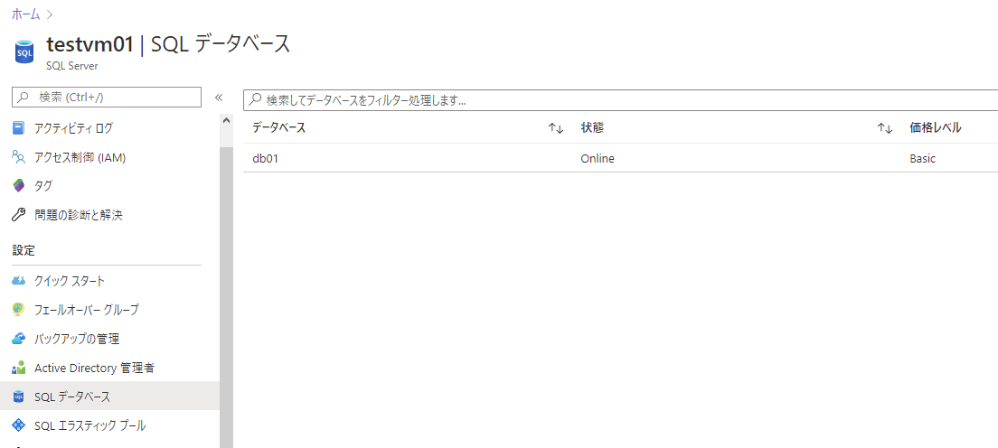This screenshot has height=448, width=998.
Task: Click the database filter search box
Action: point(620,100)
